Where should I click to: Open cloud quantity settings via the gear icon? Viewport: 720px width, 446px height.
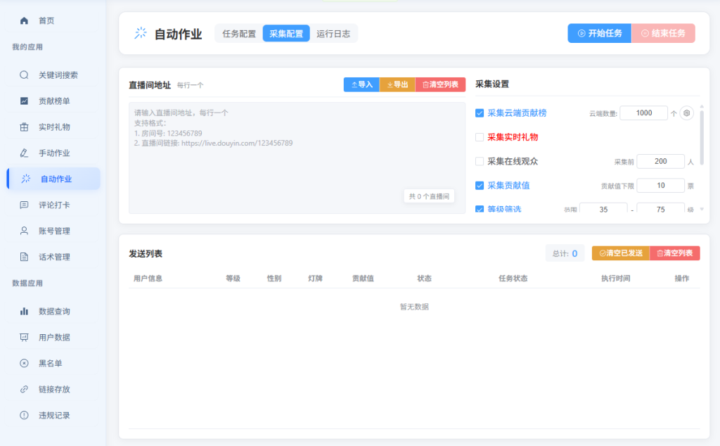687,113
